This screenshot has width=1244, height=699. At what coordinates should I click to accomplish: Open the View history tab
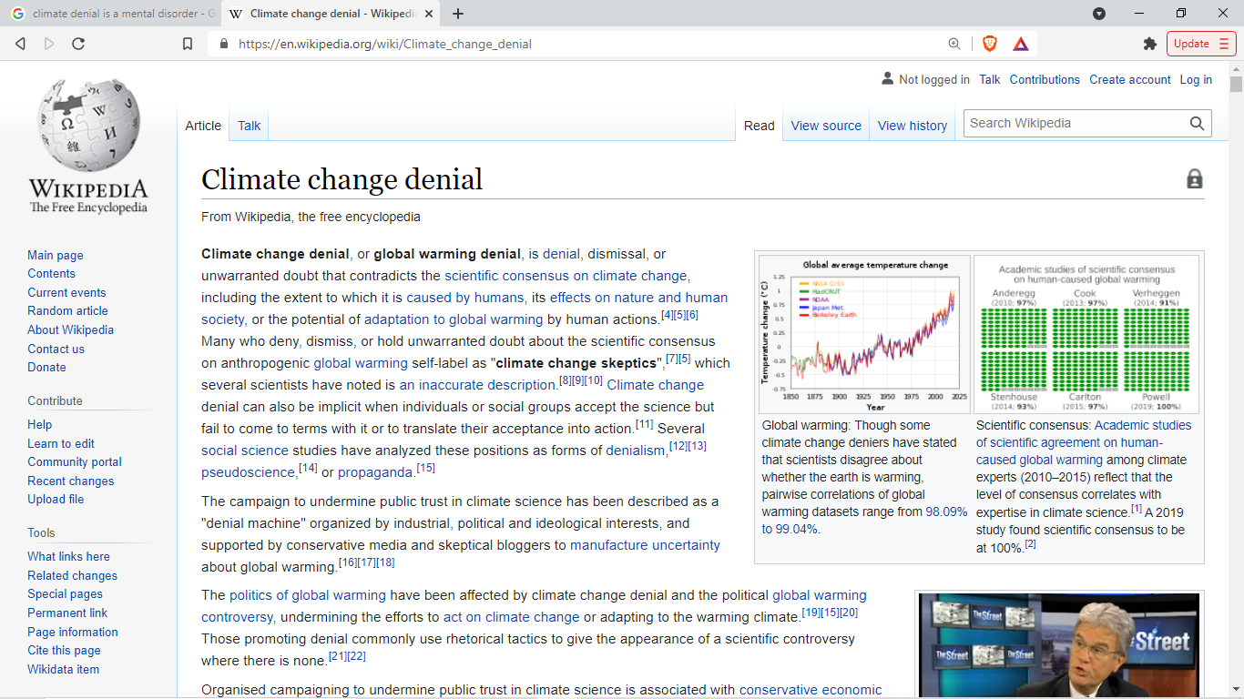click(913, 126)
